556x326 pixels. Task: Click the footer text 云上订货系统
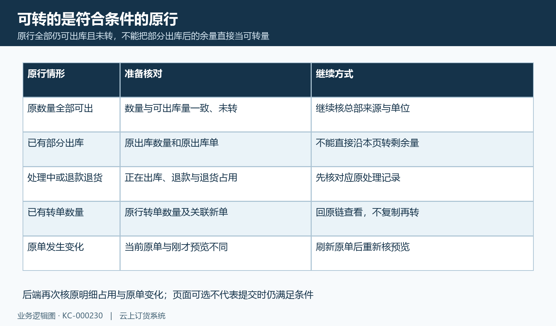pos(142,316)
